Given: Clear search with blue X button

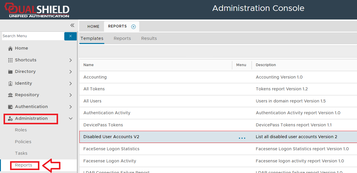Looking at the screenshot, I should 71,36.
